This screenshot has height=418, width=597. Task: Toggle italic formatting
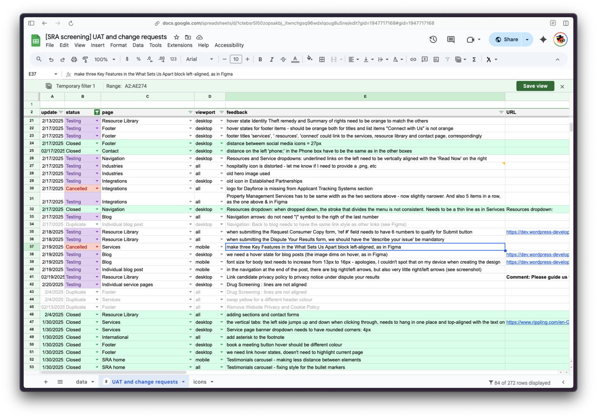(272, 59)
